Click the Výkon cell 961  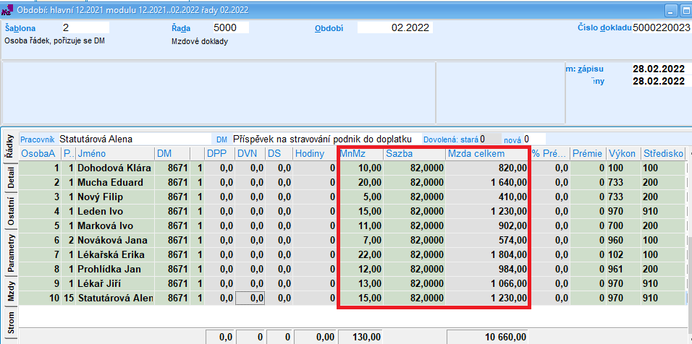tap(623, 269)
